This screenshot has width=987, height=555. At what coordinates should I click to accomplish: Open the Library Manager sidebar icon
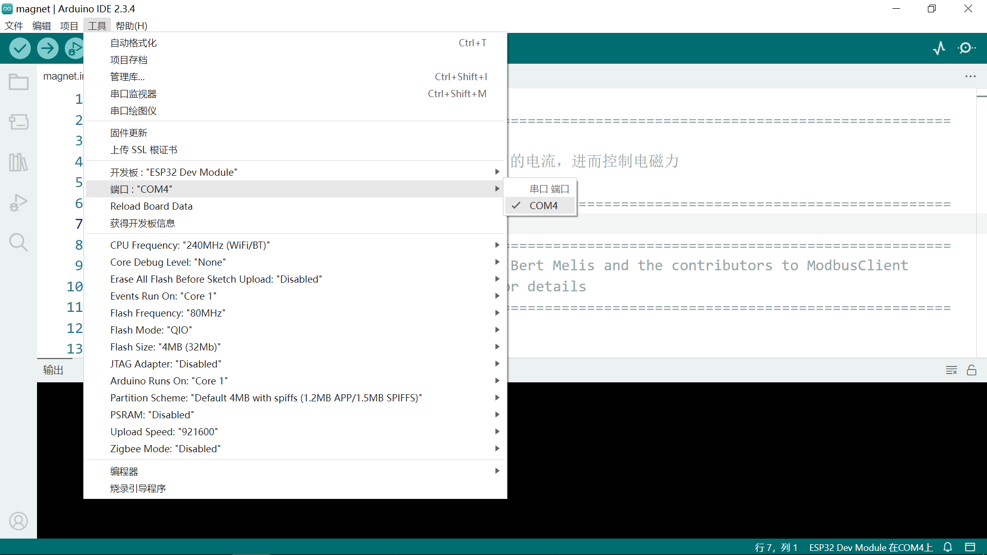(x=19, y=162)
